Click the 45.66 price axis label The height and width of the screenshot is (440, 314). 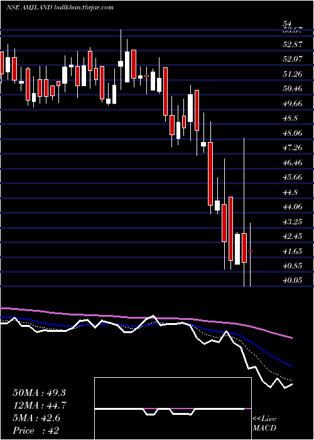tap(293, 177)
